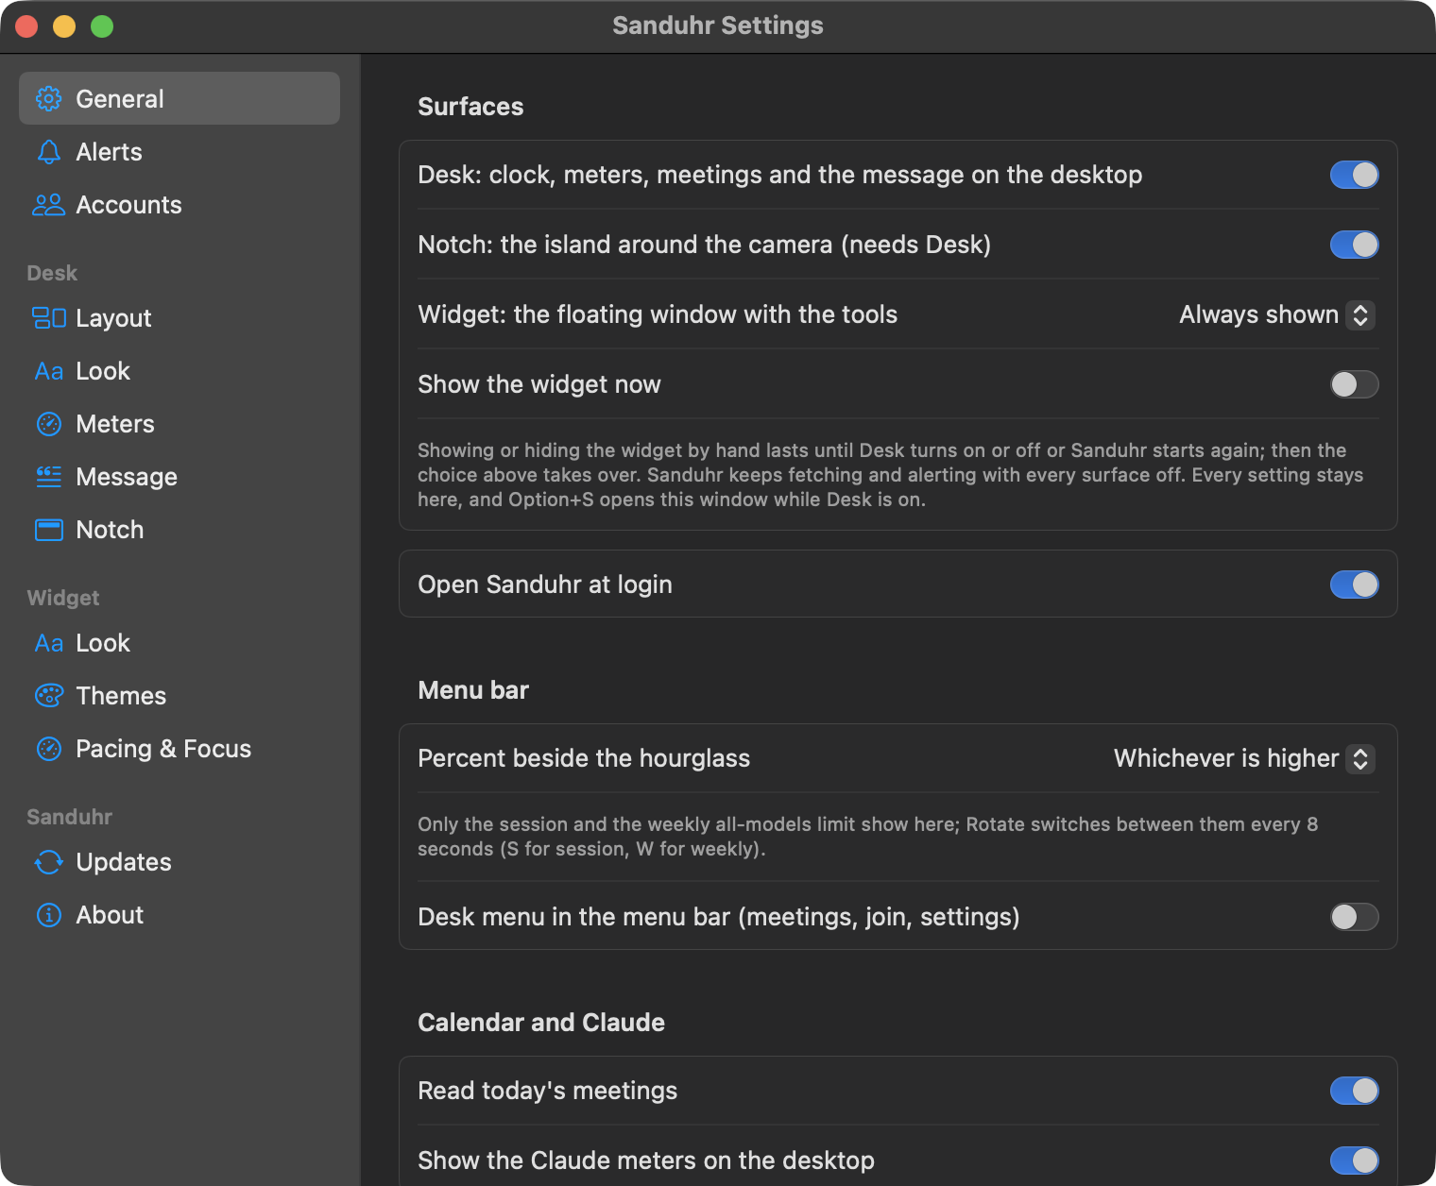The image size is (1436, 1186).
Task: Click the gauge icon beside Meters
Action: [49, 423]
